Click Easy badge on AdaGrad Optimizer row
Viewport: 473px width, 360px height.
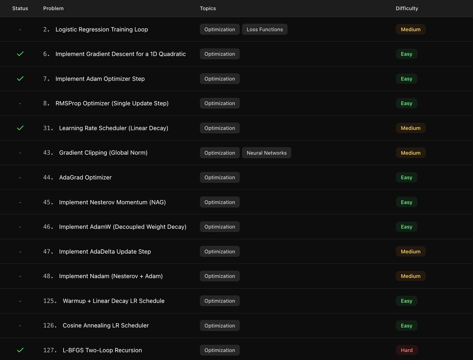406,177
